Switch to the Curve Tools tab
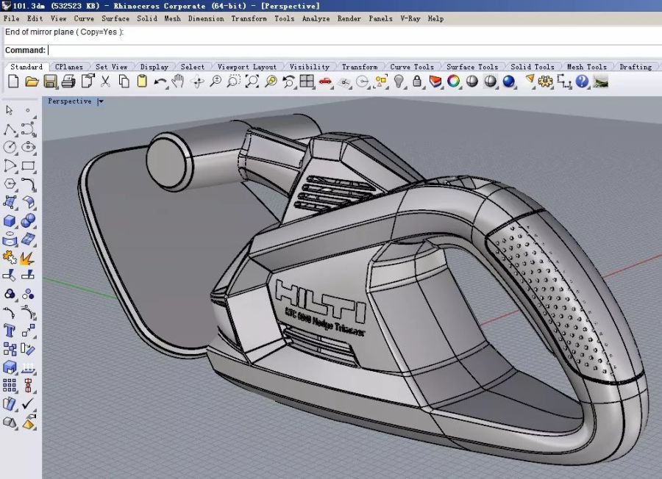The width and height of the screenshot is (662, 479). 411,67
